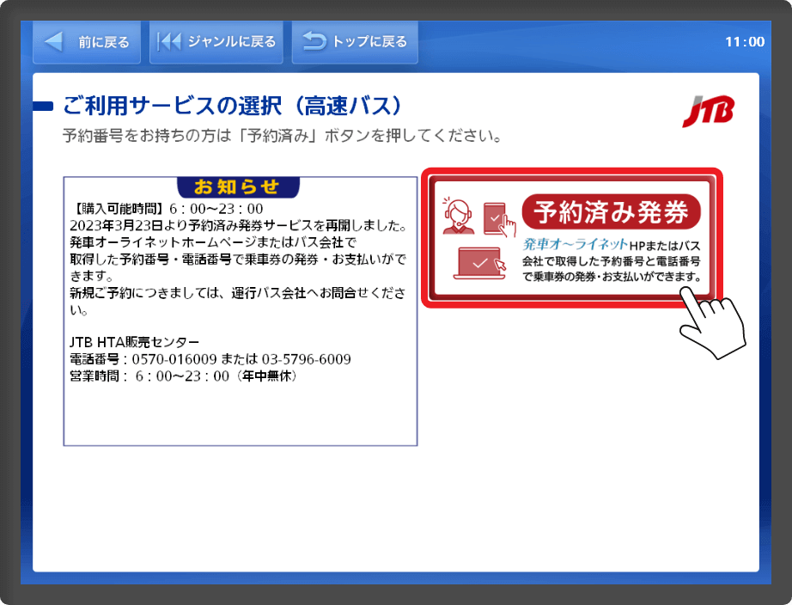Click the white pointing hand graphic
The width and height of the screenshot is (792, 605).
711,322
